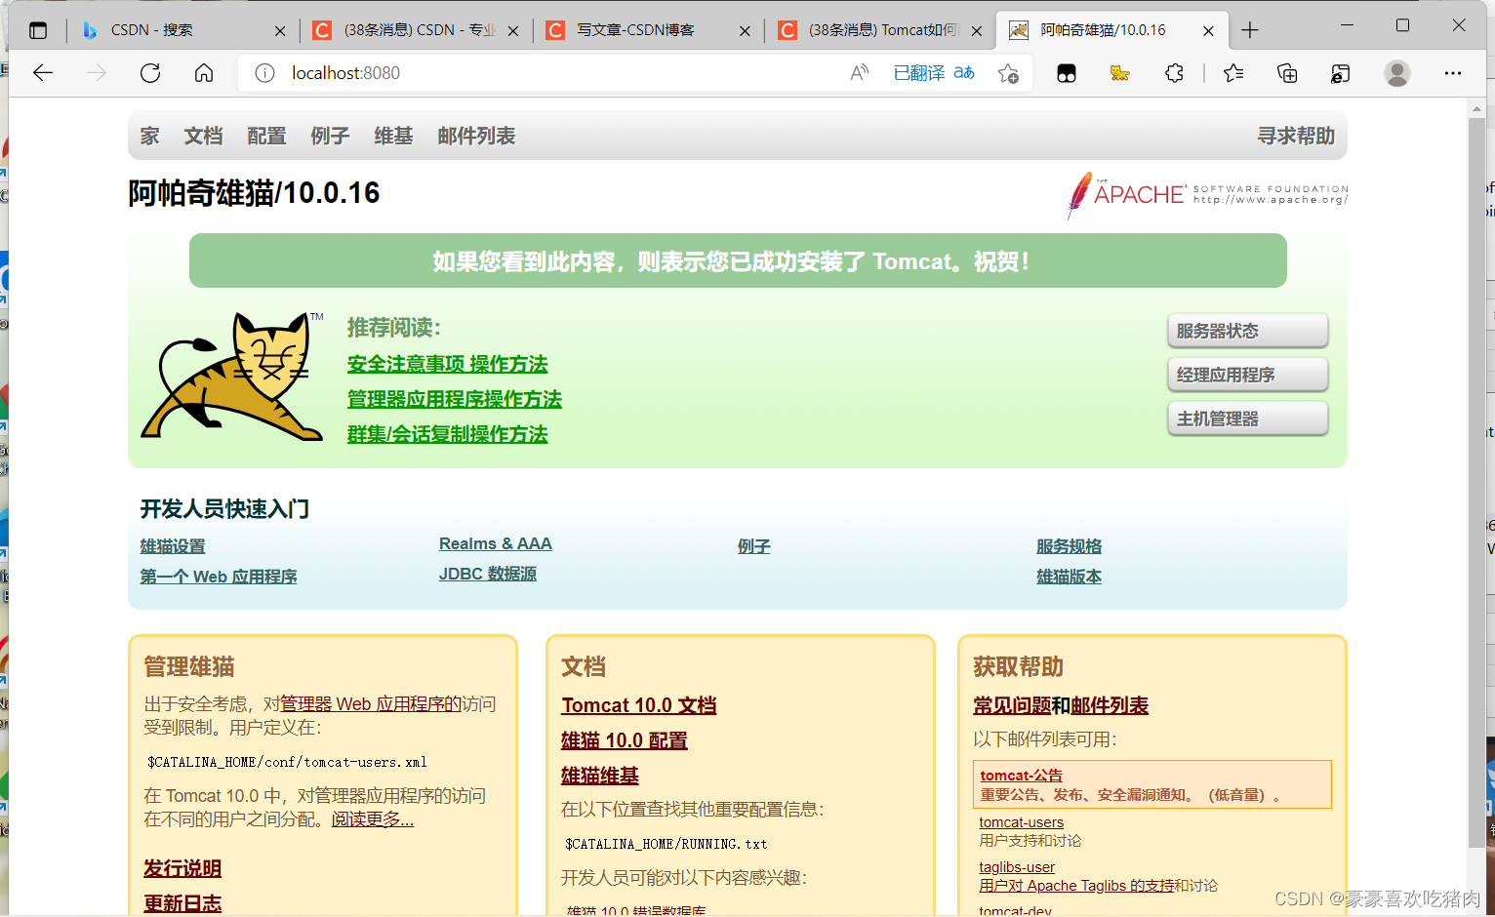The width and height of the screenshot is (1495, 917).
Task: Open the 文档 nav menu item
Action: click(203, 136)
